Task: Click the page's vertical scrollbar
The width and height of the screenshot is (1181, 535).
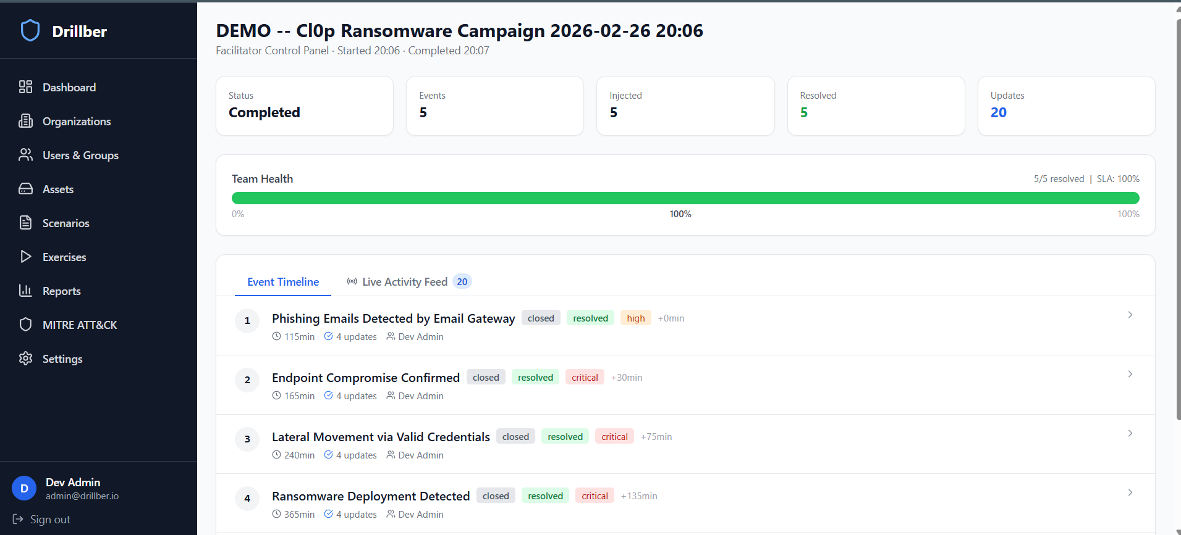Action: coord(1178,216)
